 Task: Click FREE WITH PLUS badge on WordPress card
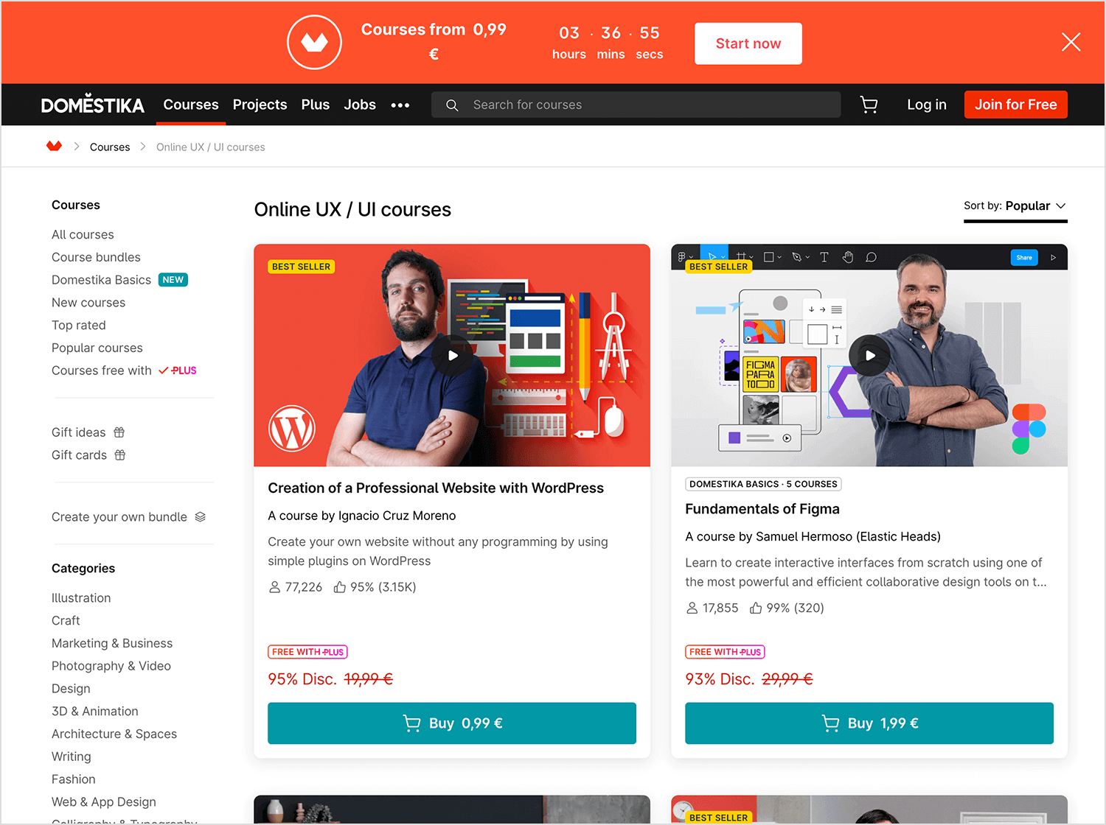pyautogui.click(x=307, y=652)
